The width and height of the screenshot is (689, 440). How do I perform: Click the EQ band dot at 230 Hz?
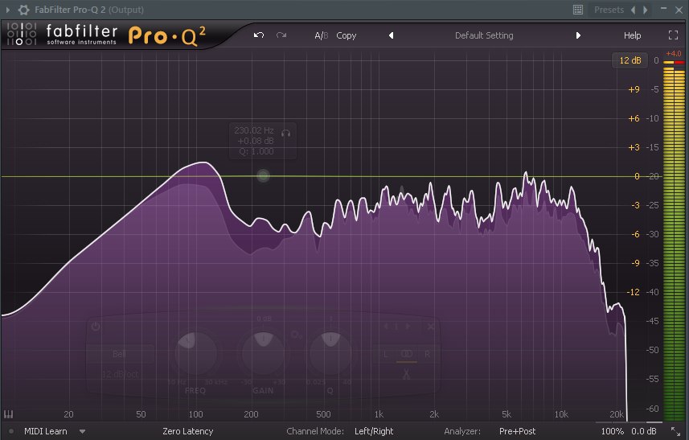263,176
